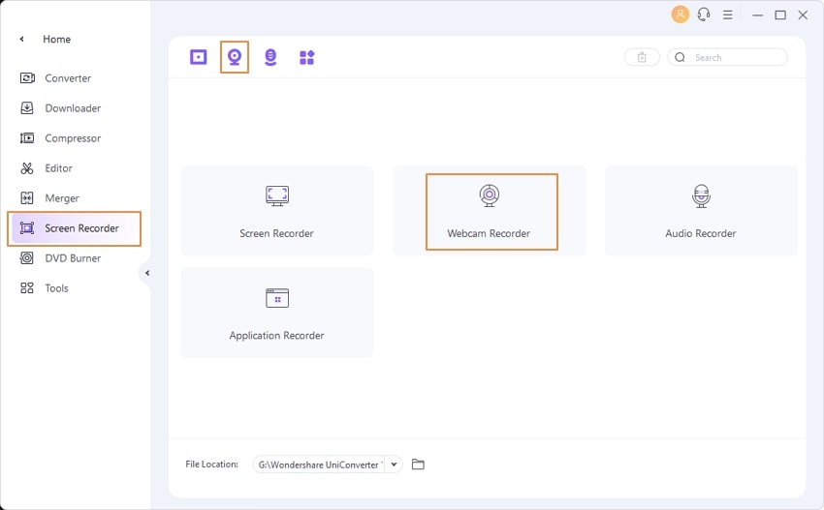Click the Compressor sidebar icon
The height and width of the screenshot is (510, 824).
coord(27,138)
